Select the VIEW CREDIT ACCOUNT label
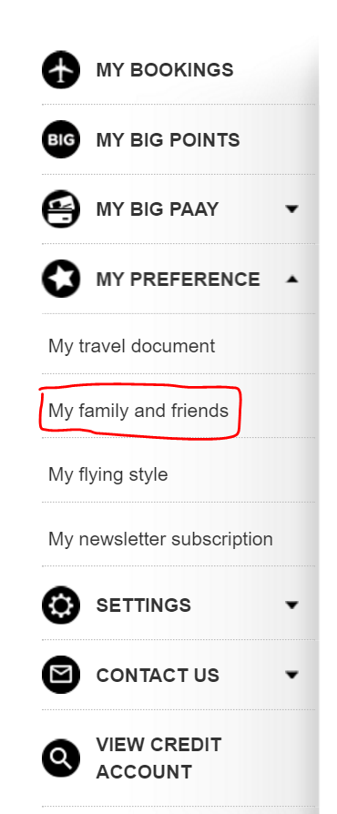The height and width of the screenshot is (814, 337). [x=158, y=758]
